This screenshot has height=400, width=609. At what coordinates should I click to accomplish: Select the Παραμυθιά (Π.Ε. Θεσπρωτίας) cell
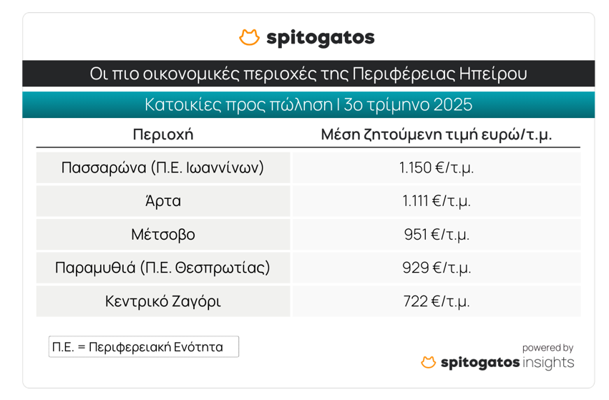tap(163, 268)
